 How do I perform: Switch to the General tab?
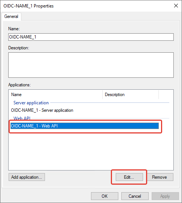11,16
